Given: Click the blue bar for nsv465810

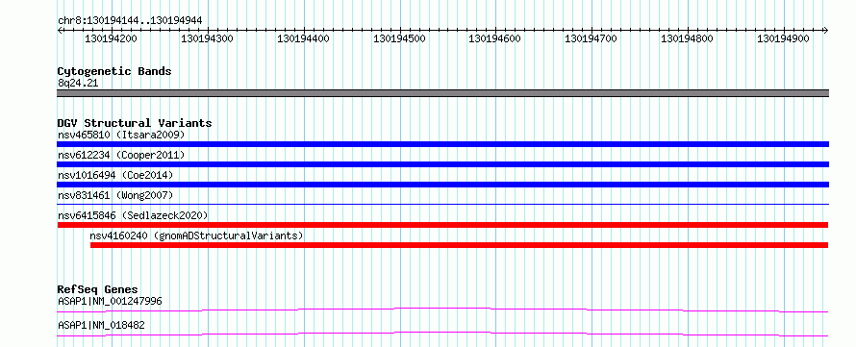Looking at the screenshot, I should (x=442, y=144).
